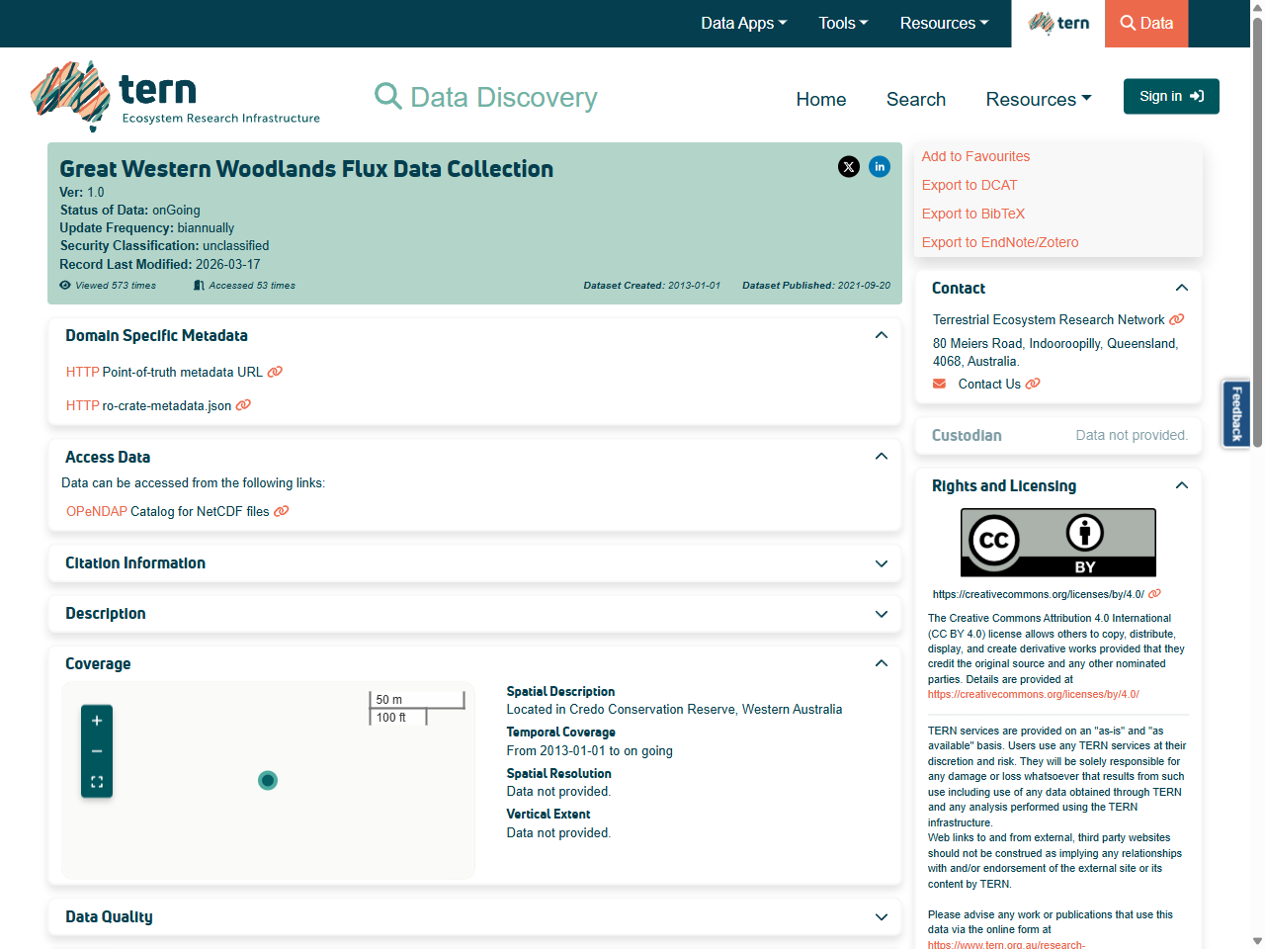Open link icon after Contact Us
Viewport: 1265px width, 949px height.
pyautogui.click(x=1033, y=384)
